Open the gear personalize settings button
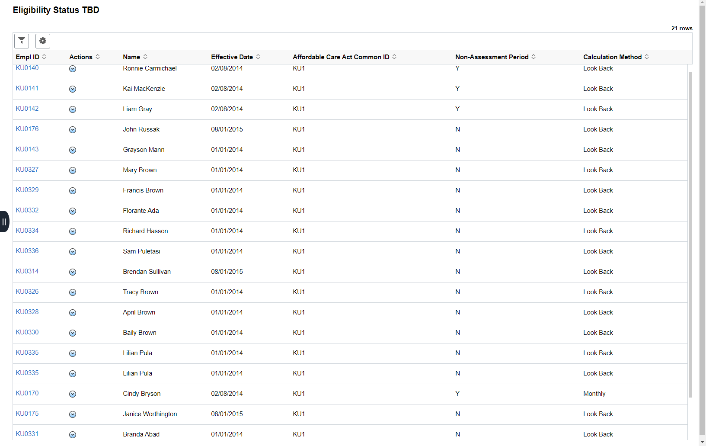This screenshot has width=706, height=446. pos(43,41)
